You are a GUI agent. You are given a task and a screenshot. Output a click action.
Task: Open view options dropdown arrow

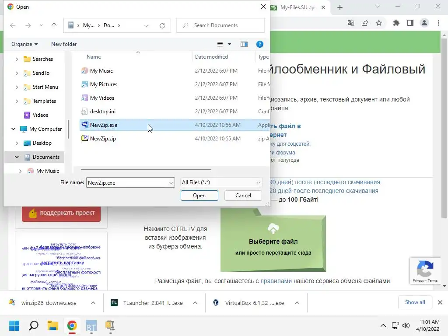[229, 44]
